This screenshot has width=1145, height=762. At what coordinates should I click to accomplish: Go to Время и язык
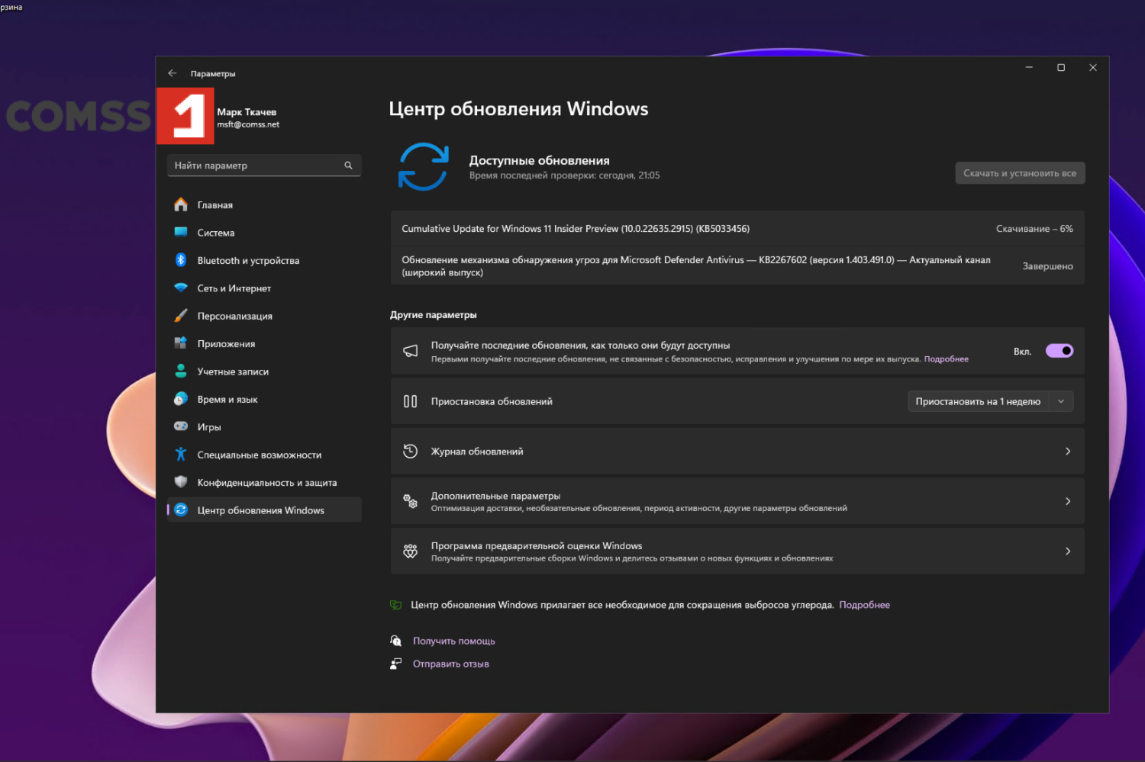tap(264, 400)
